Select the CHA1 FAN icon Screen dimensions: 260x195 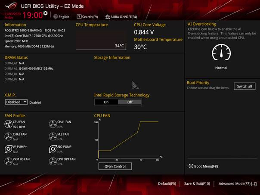click(53, 124)
